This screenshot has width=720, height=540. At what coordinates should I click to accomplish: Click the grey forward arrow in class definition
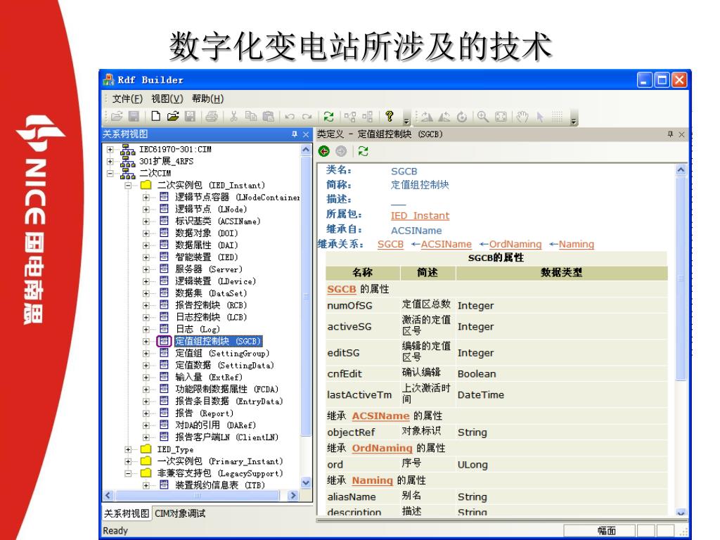coord(341,151)
